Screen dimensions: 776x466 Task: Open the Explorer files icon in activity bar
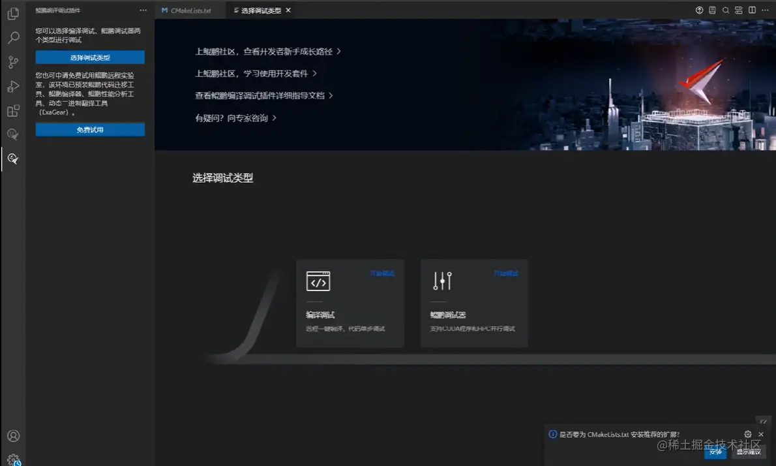13,13
